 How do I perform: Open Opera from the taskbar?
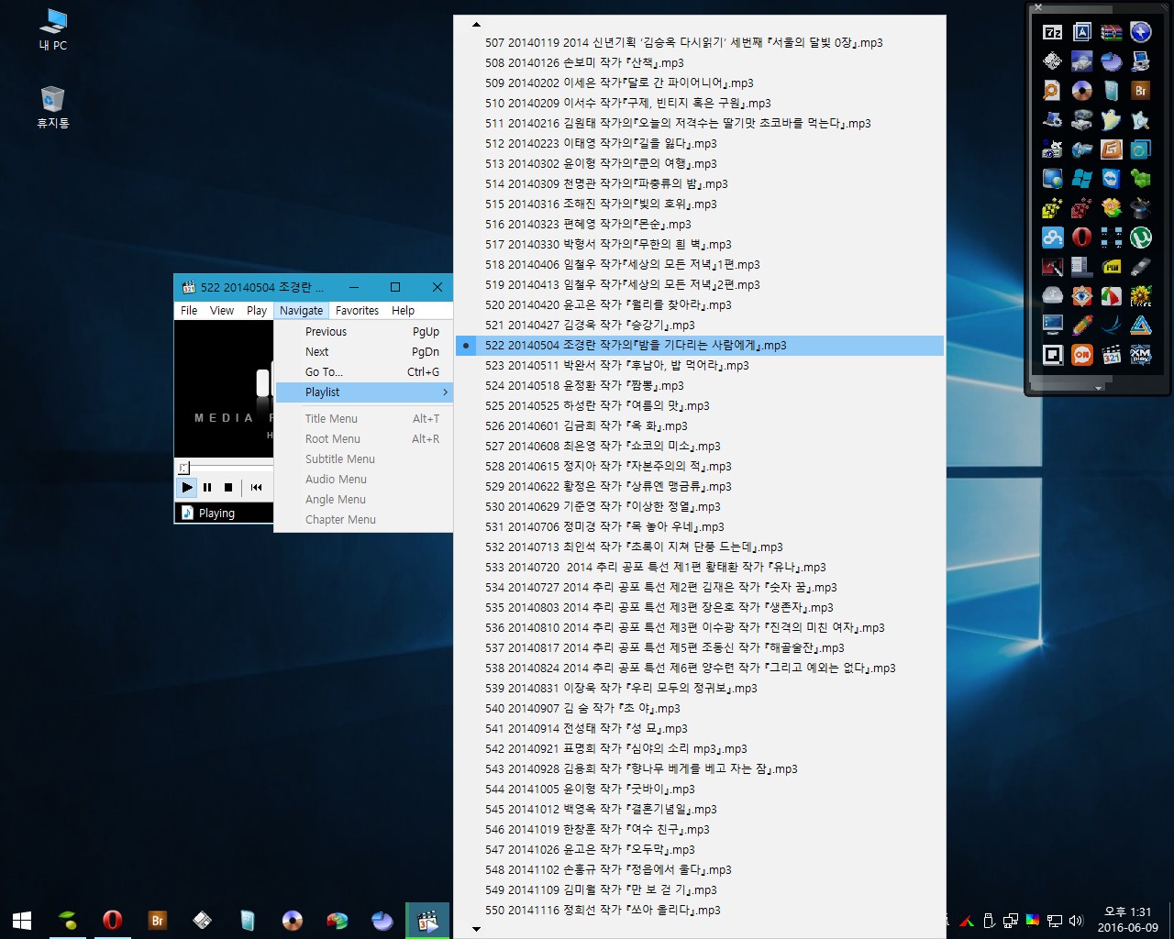click(112, 920)
